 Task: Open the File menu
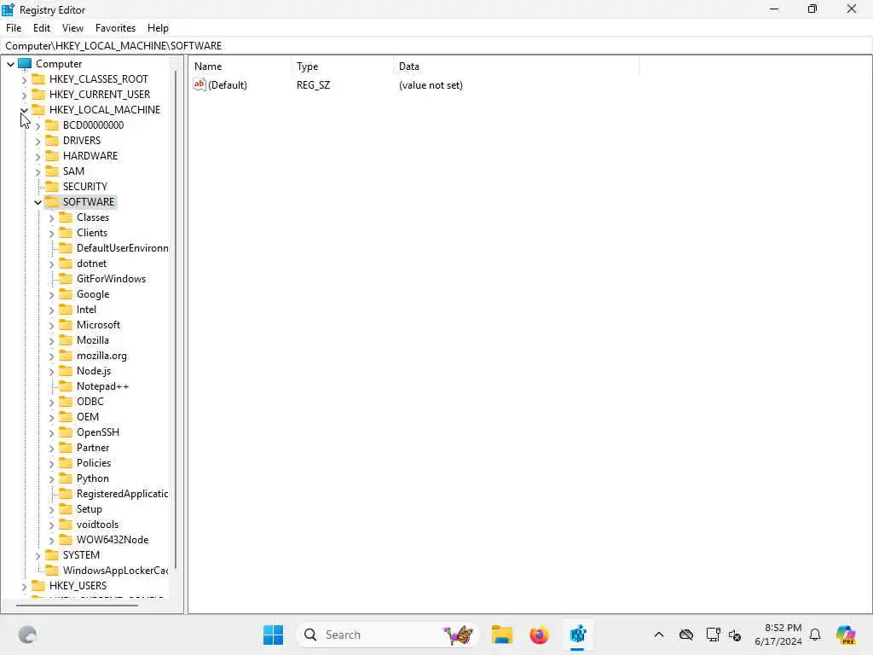point(14,28)
